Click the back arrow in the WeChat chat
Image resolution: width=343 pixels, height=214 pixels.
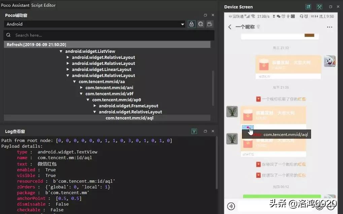coord(230,27)
